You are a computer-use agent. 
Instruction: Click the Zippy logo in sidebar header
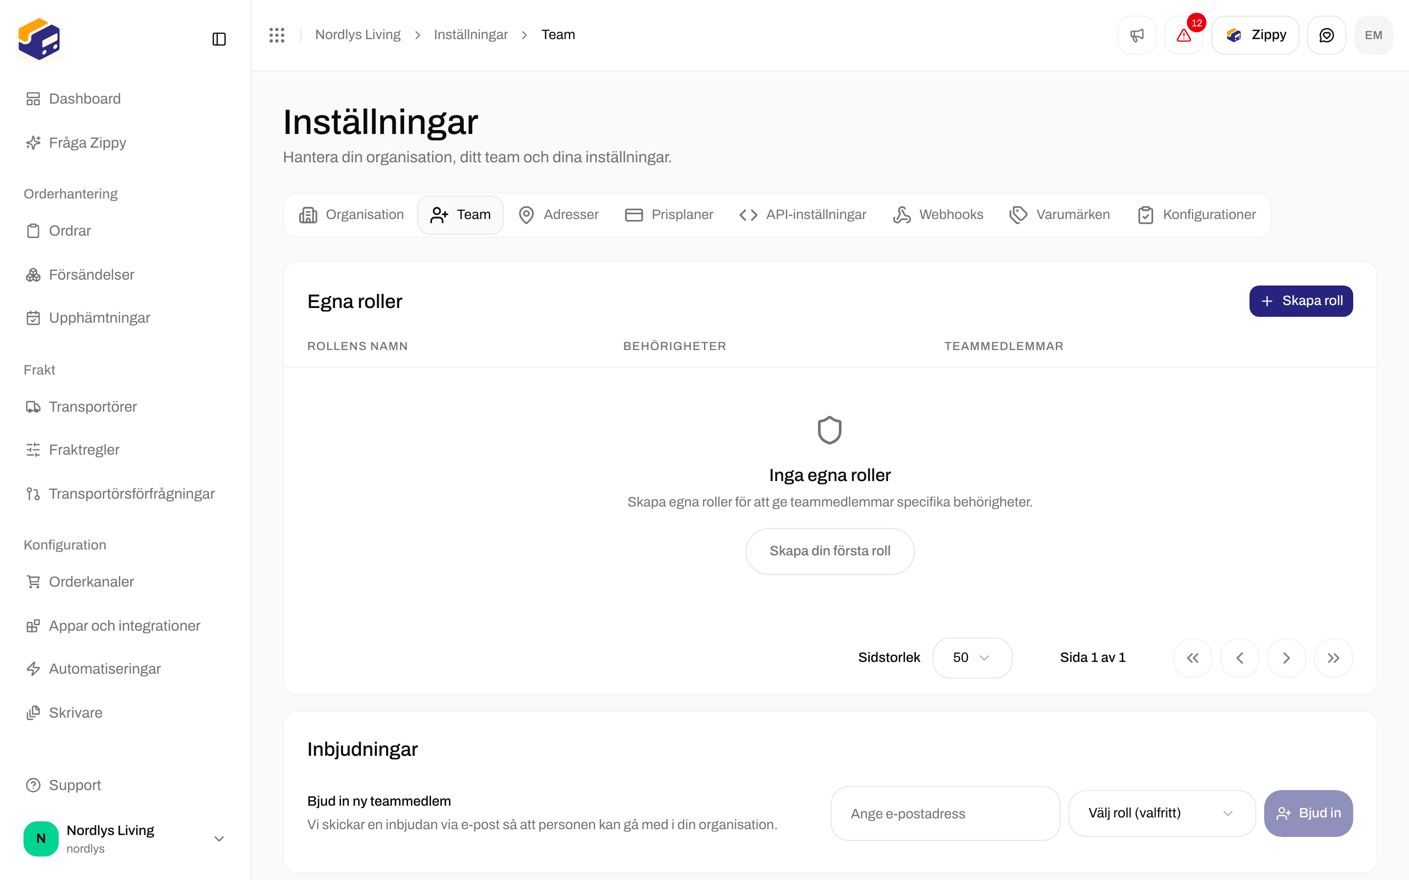[39, 39]
